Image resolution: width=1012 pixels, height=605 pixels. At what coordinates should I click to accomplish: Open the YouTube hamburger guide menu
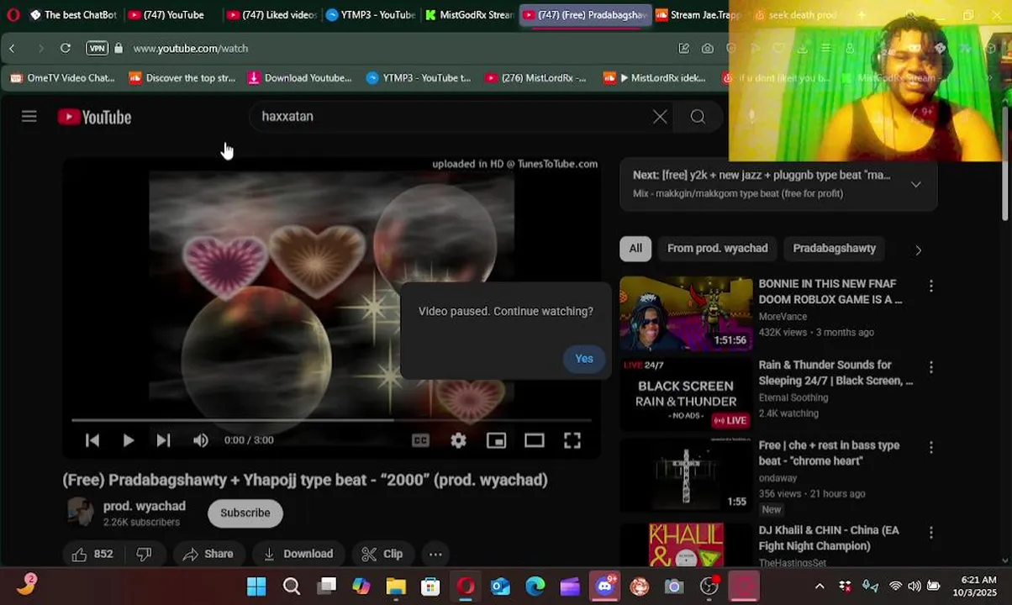(x=29, y=117)
